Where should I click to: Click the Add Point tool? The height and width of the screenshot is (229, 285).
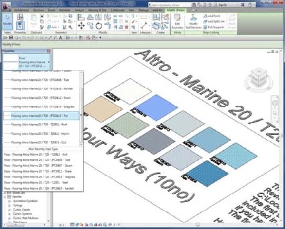(211, 16)
